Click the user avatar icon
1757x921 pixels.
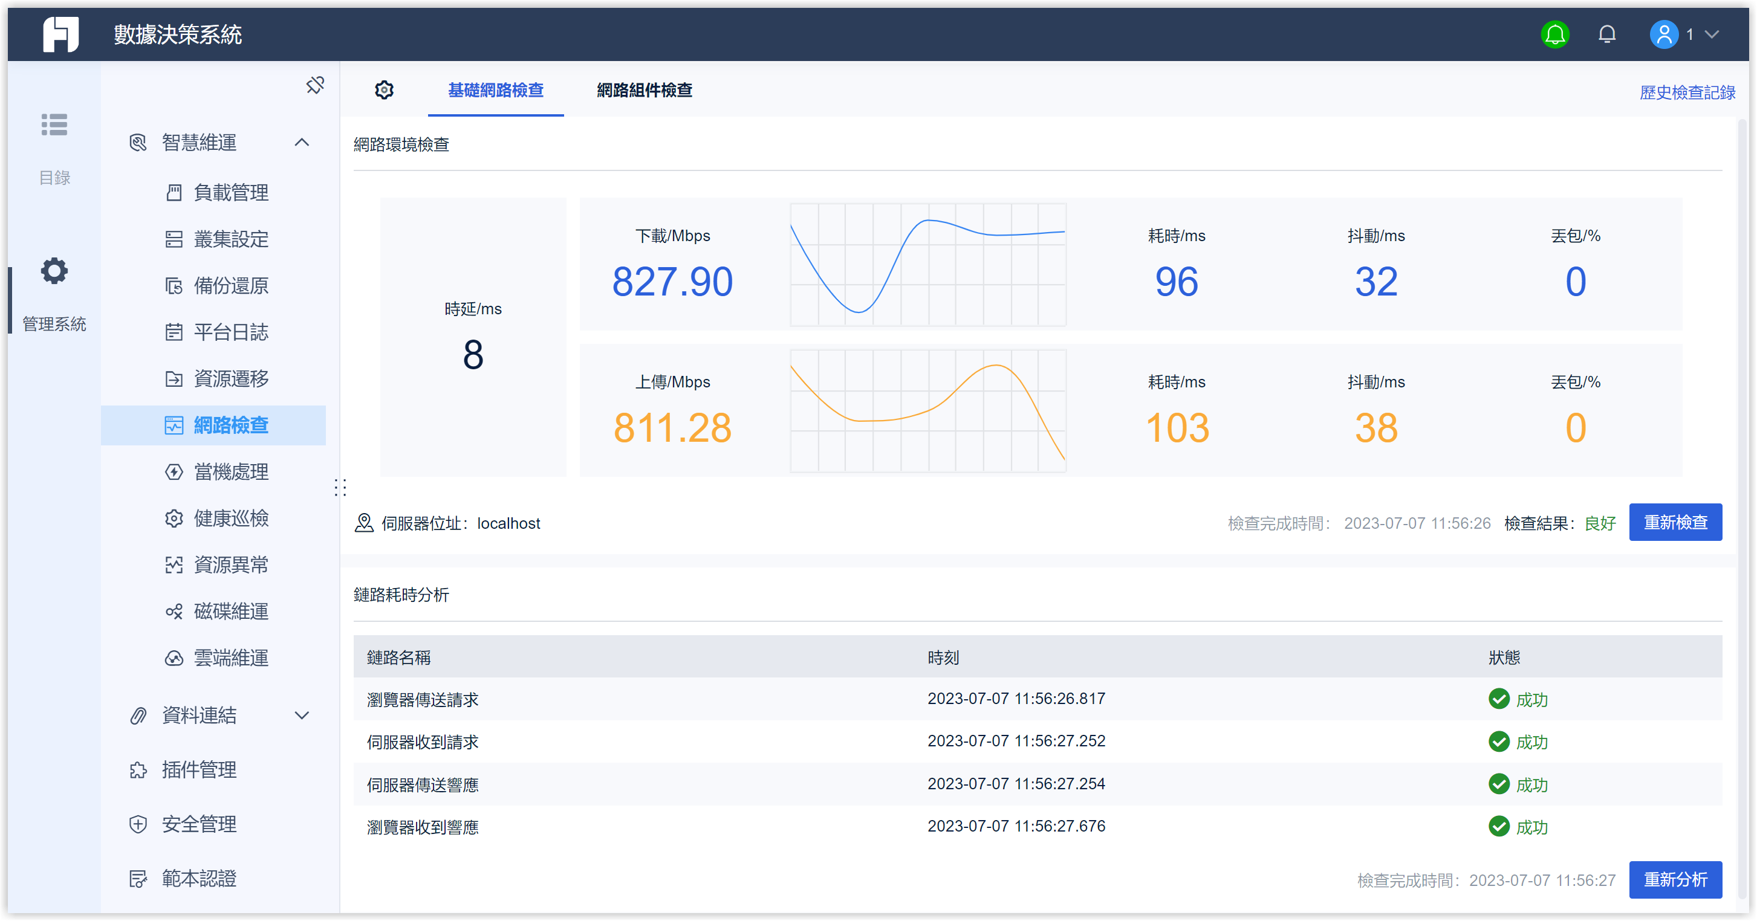pyautogui.click(x=1663, y=34)
